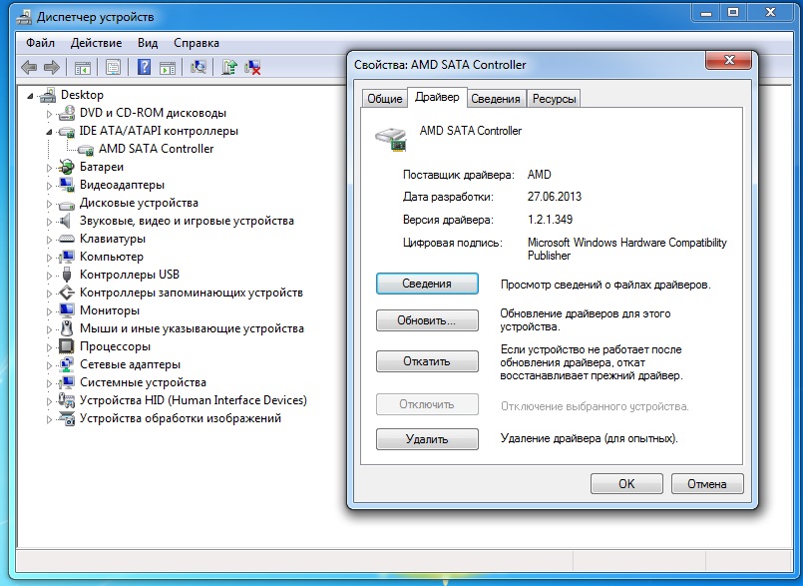Image resolution: width=803 pixels, height=586 pixels.
Task: Select the AMD SATA Controller tree item
Action: coord(156,149)
